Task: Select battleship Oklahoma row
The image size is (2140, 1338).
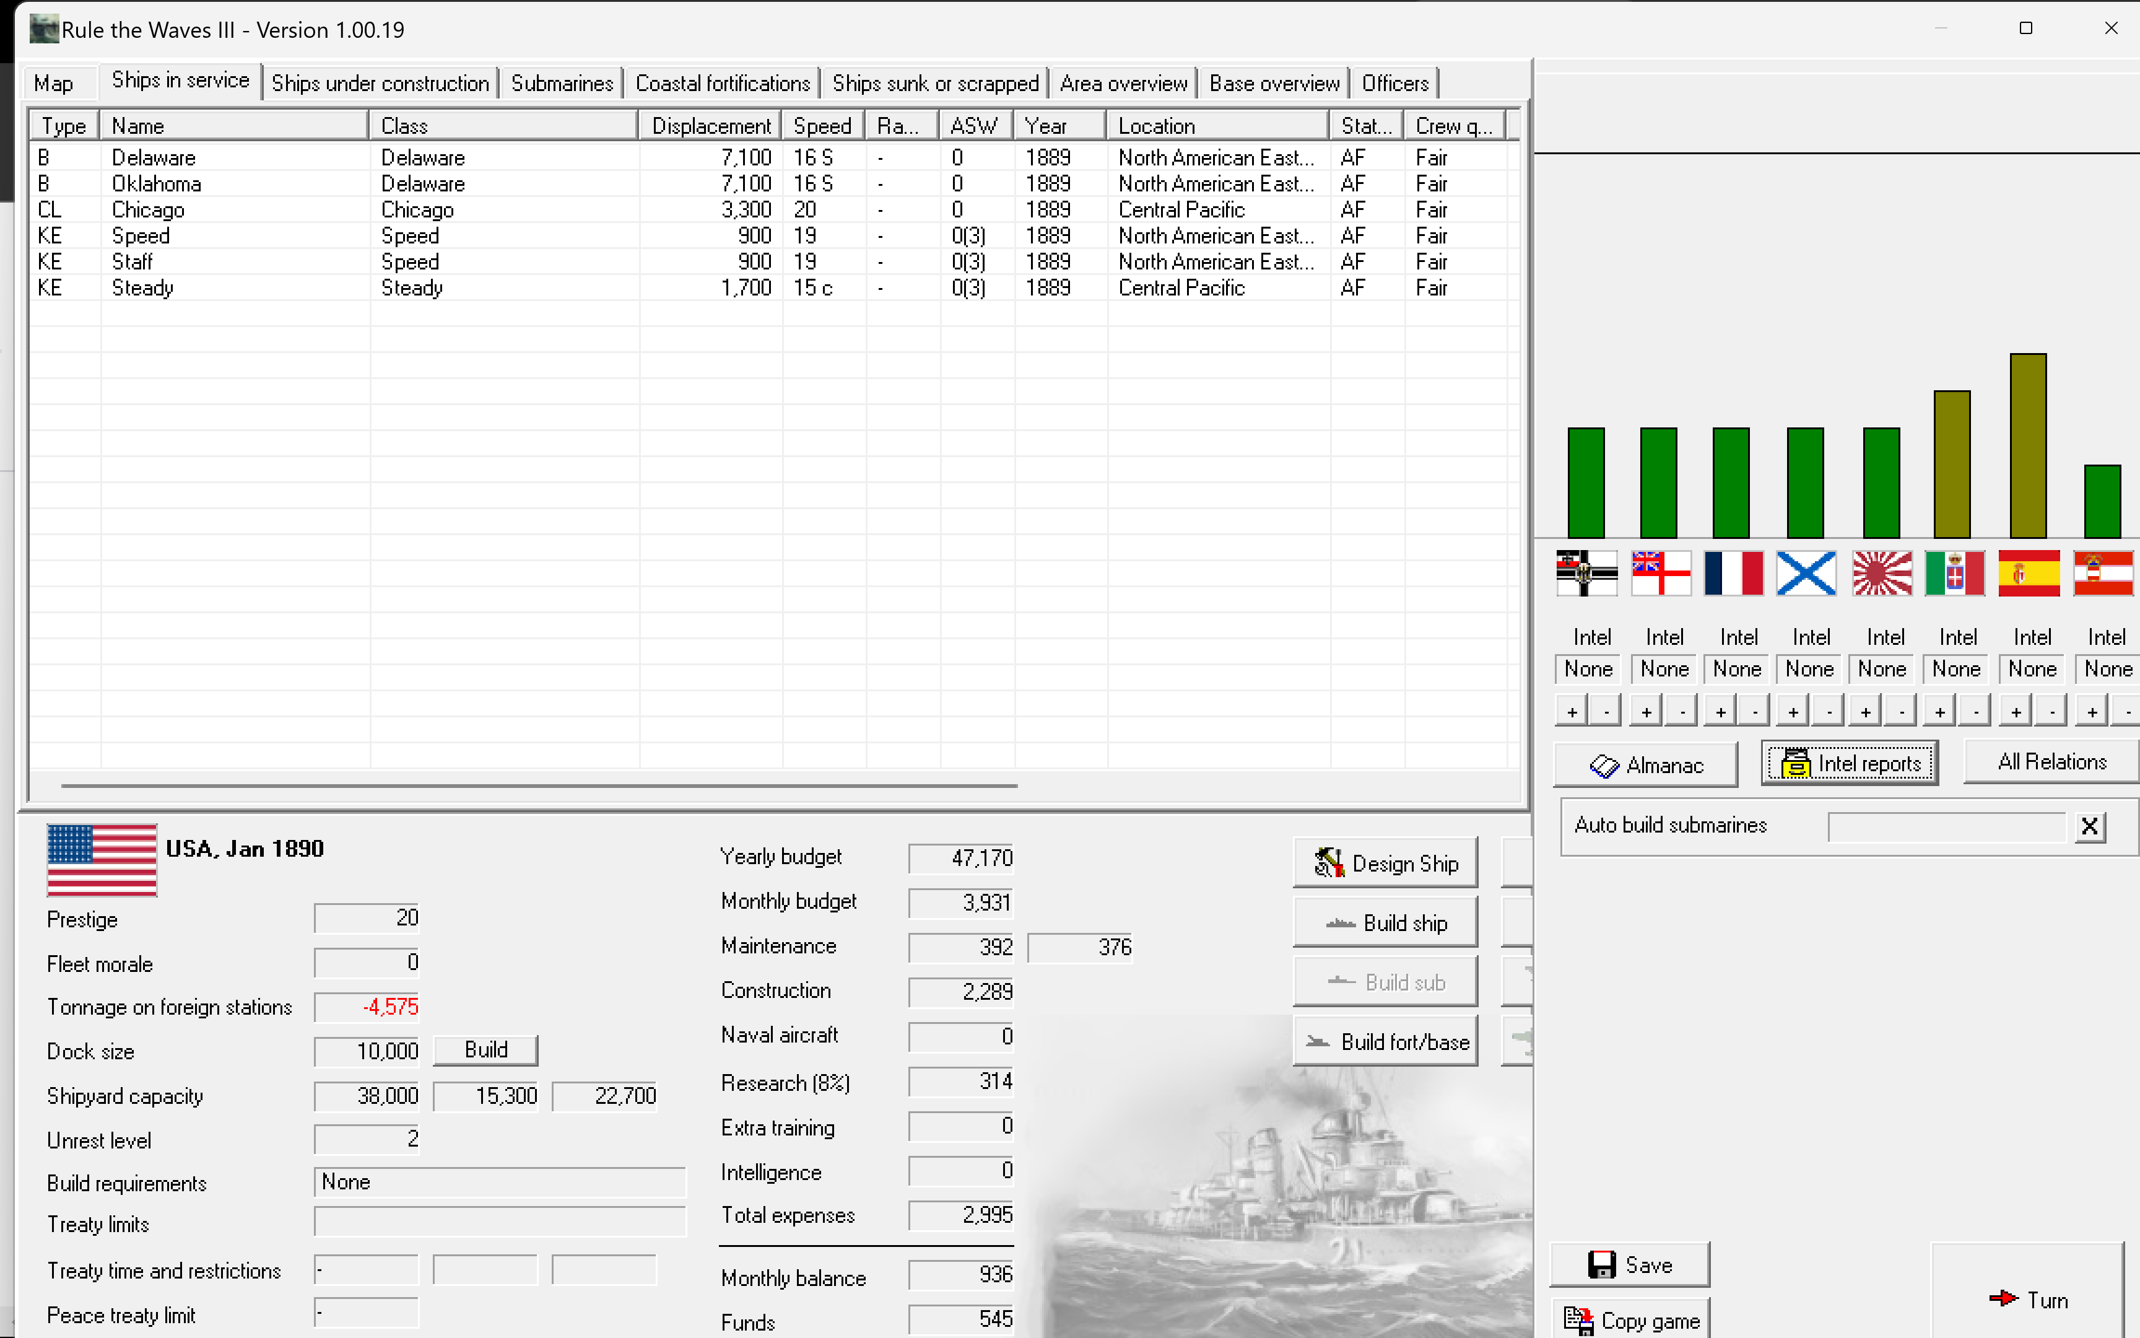Action: click(774, 183)
